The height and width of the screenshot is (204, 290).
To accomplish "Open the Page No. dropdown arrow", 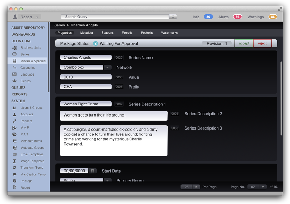I will 263,187.
